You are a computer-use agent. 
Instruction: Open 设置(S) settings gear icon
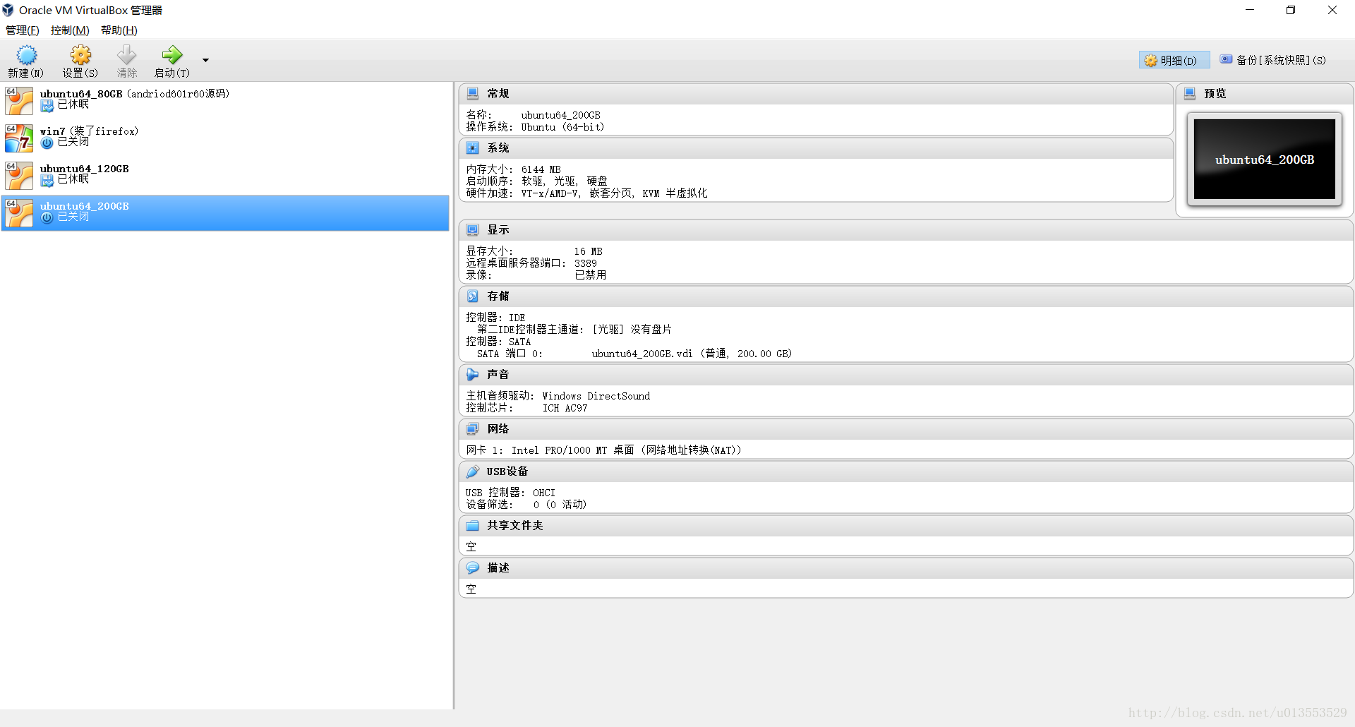click(x=80, y=56)
